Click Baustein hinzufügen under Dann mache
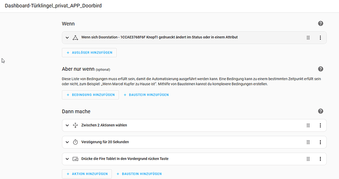339x179 pixels. [139, 174]
